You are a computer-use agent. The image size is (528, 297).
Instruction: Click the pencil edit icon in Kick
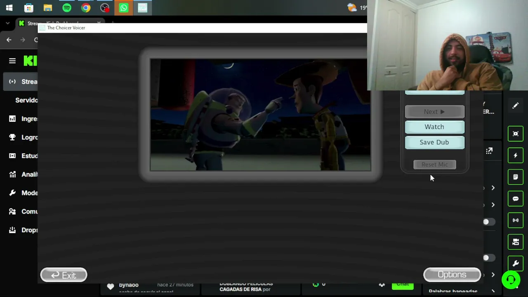(x=516, y=106)
